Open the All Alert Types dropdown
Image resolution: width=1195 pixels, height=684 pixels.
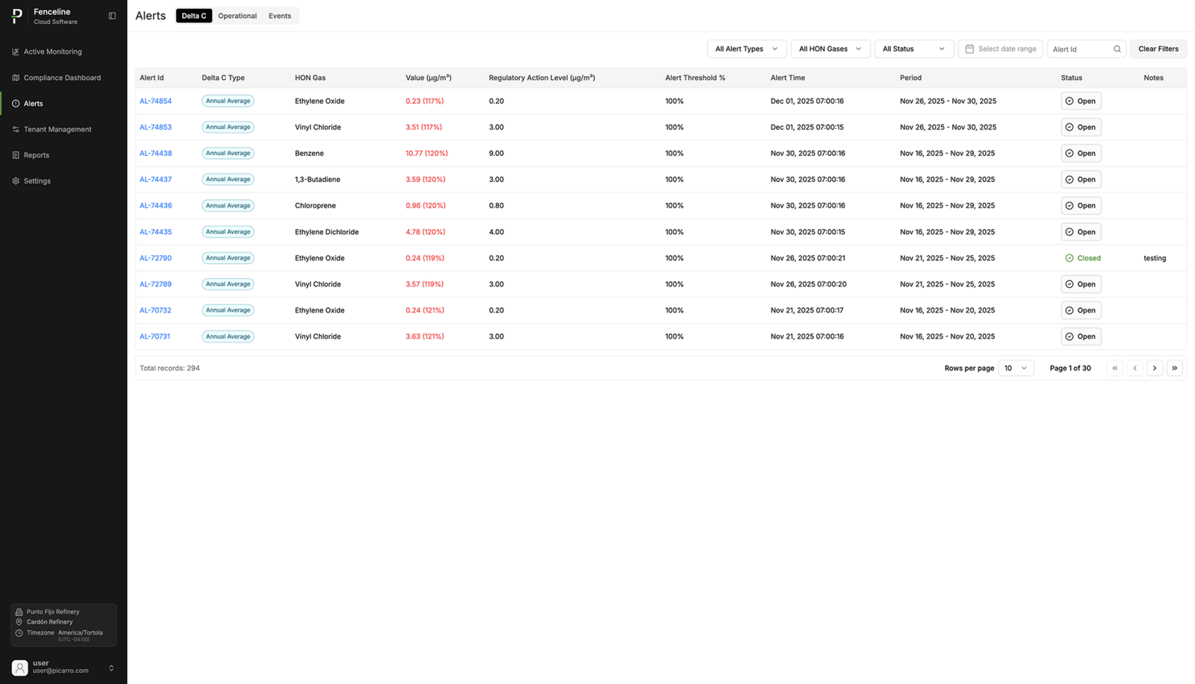[746, 48]
